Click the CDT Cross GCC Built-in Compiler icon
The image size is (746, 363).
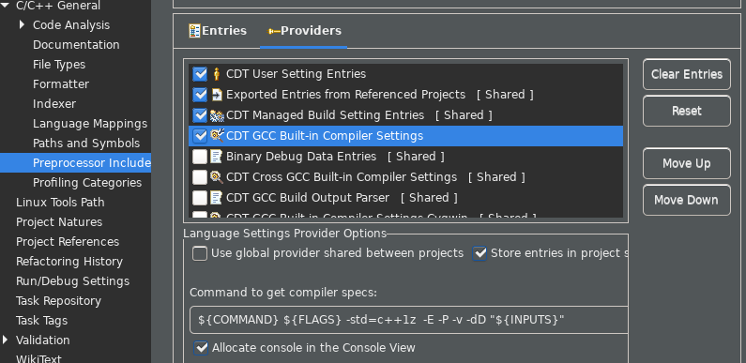click(x=217, y=177)
